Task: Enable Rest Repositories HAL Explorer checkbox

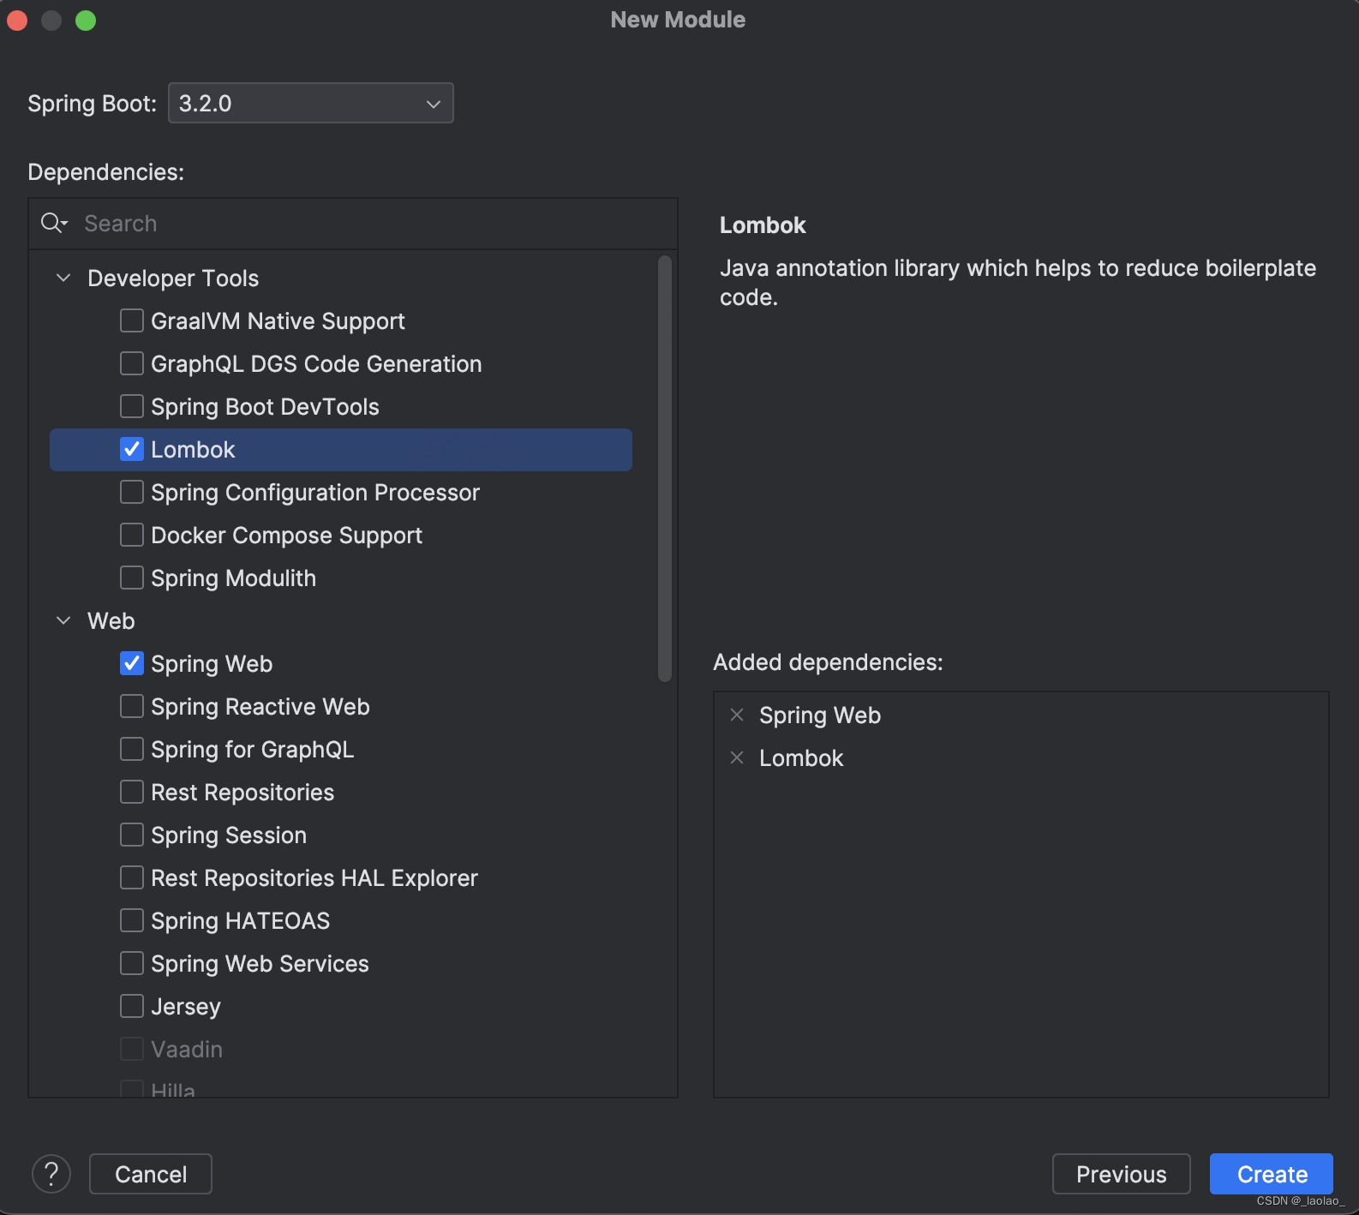Action: click(132, 877)
